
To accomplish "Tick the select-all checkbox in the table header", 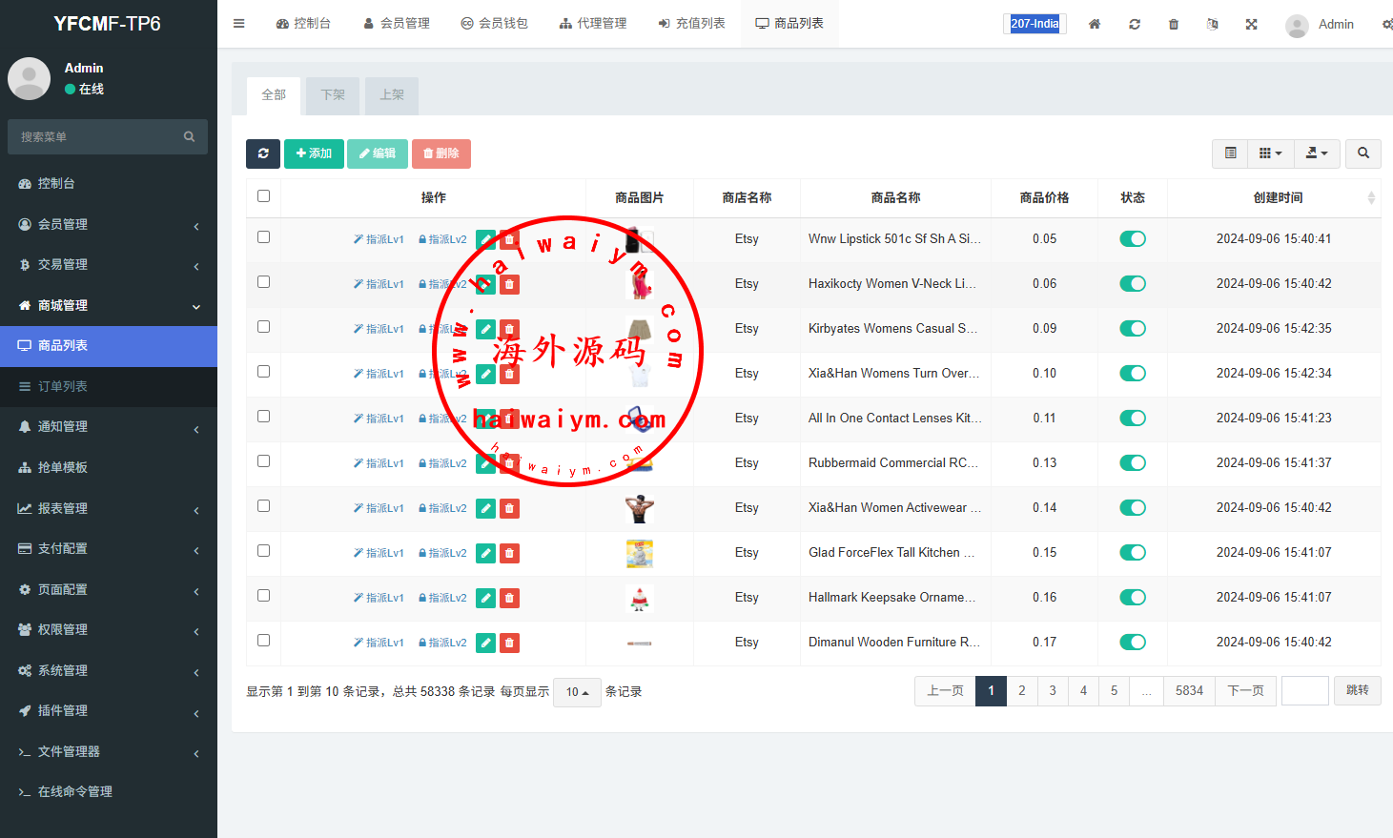I will coord(264,196).
